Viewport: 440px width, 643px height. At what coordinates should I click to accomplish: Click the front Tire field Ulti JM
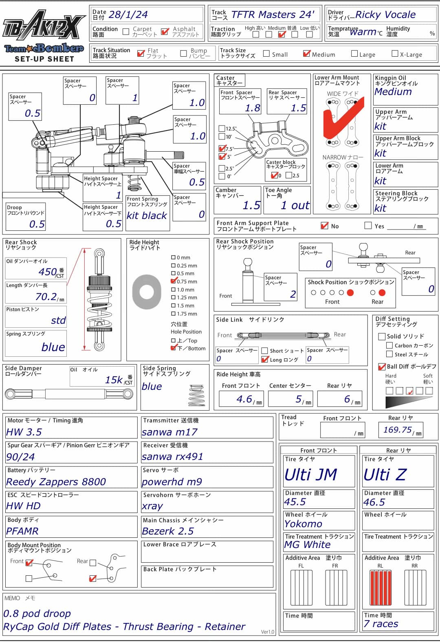pyautogui.click(x=319, y=471)
